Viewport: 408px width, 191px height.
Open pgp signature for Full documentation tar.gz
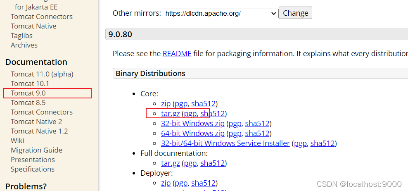point(190,163)
